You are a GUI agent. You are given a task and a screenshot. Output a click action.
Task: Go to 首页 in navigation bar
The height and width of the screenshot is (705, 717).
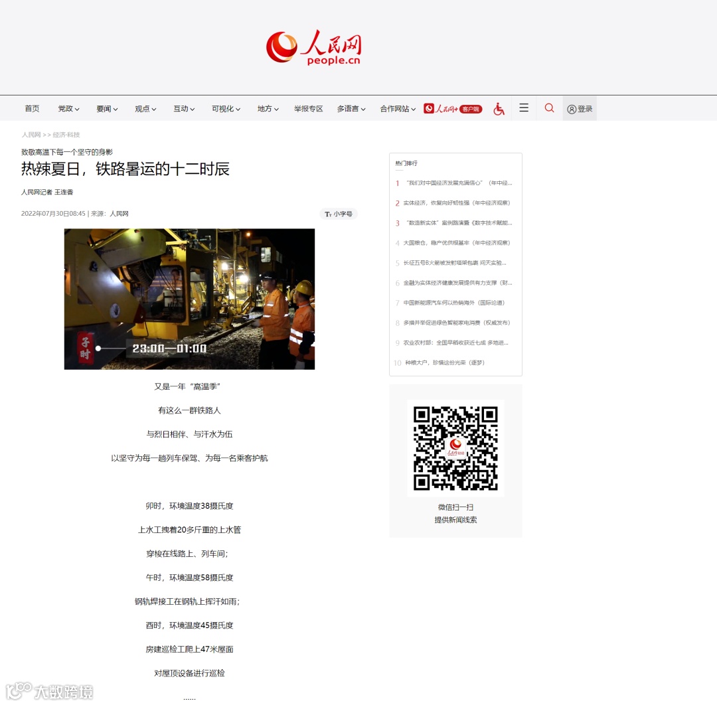[32, 109]
